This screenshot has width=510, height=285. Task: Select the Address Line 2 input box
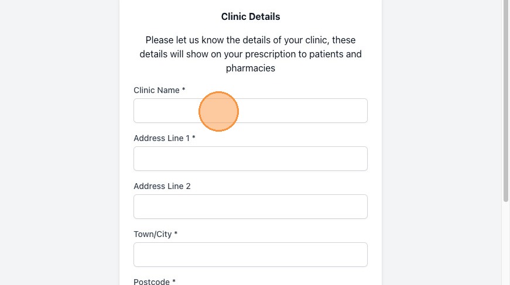click(x=251, y=207)
